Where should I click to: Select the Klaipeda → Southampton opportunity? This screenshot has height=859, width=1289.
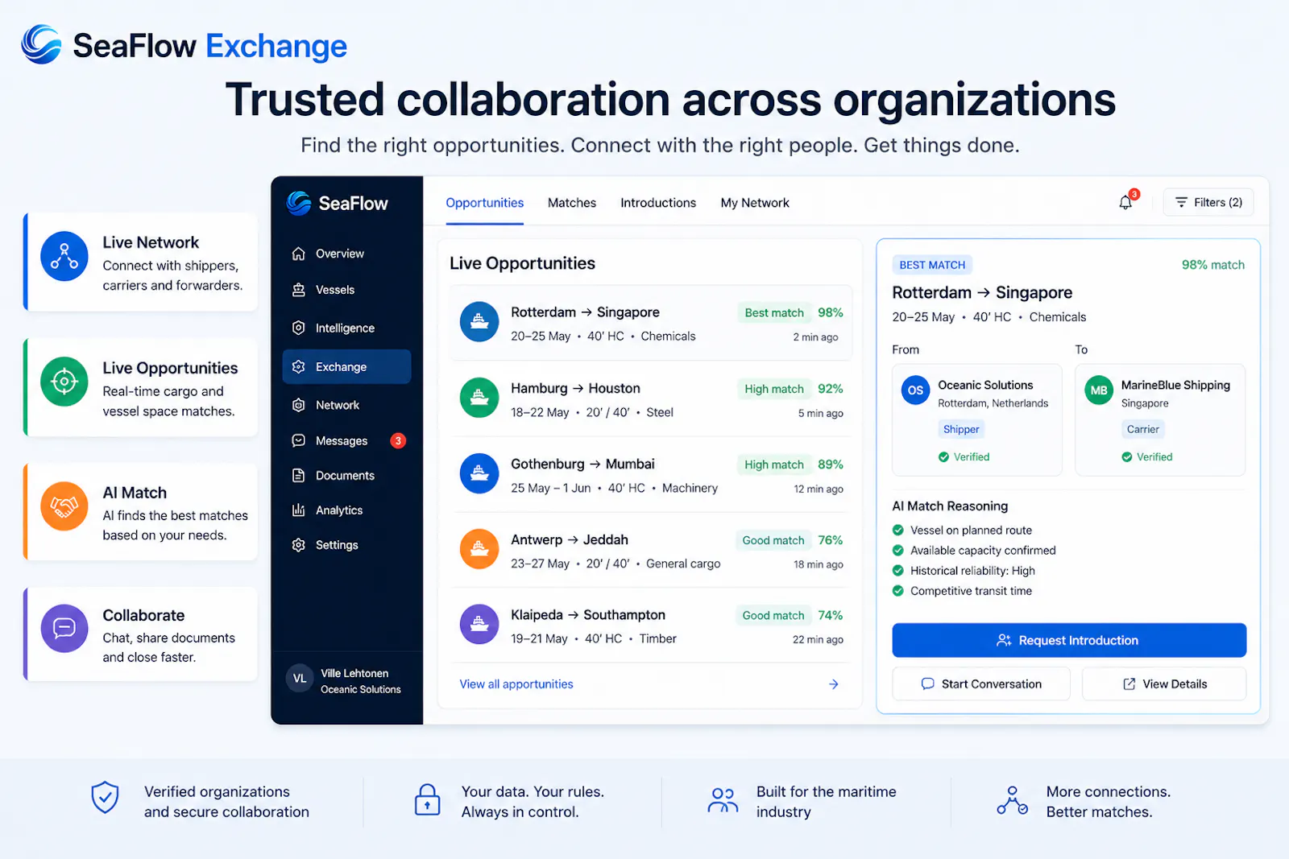(651, 626)
